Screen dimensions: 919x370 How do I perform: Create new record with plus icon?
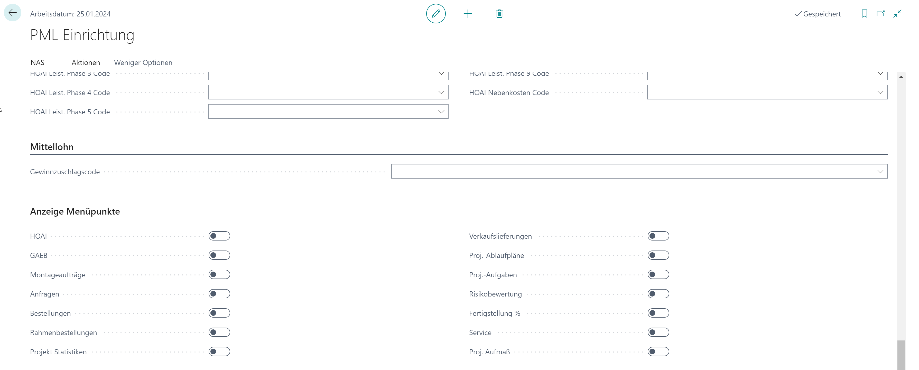(x=467, y=14)
